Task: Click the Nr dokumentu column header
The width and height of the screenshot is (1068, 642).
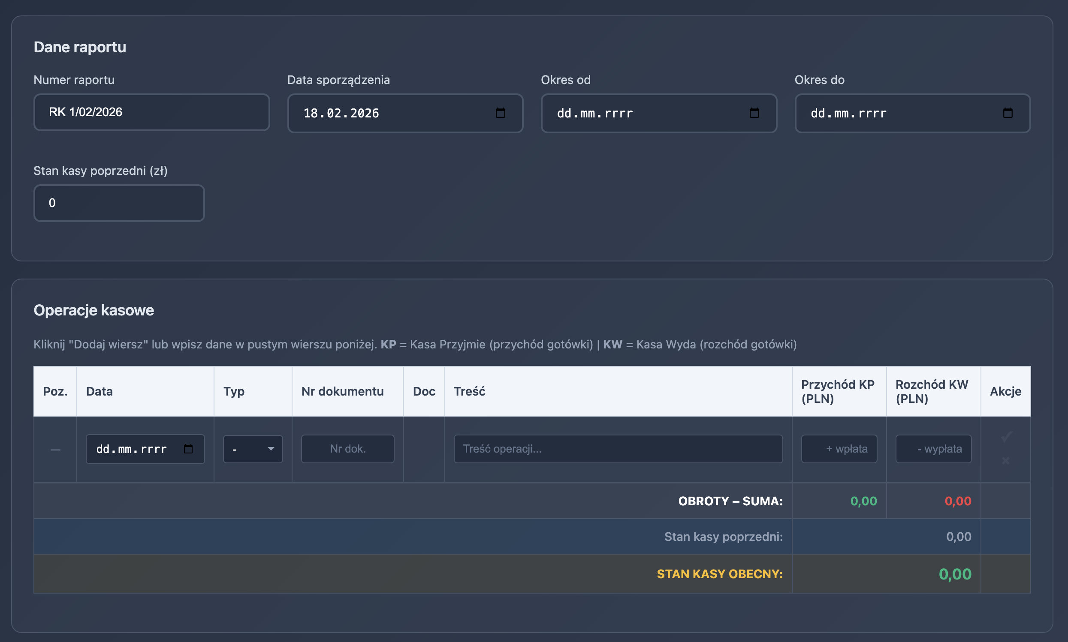Action: [342, 391]
